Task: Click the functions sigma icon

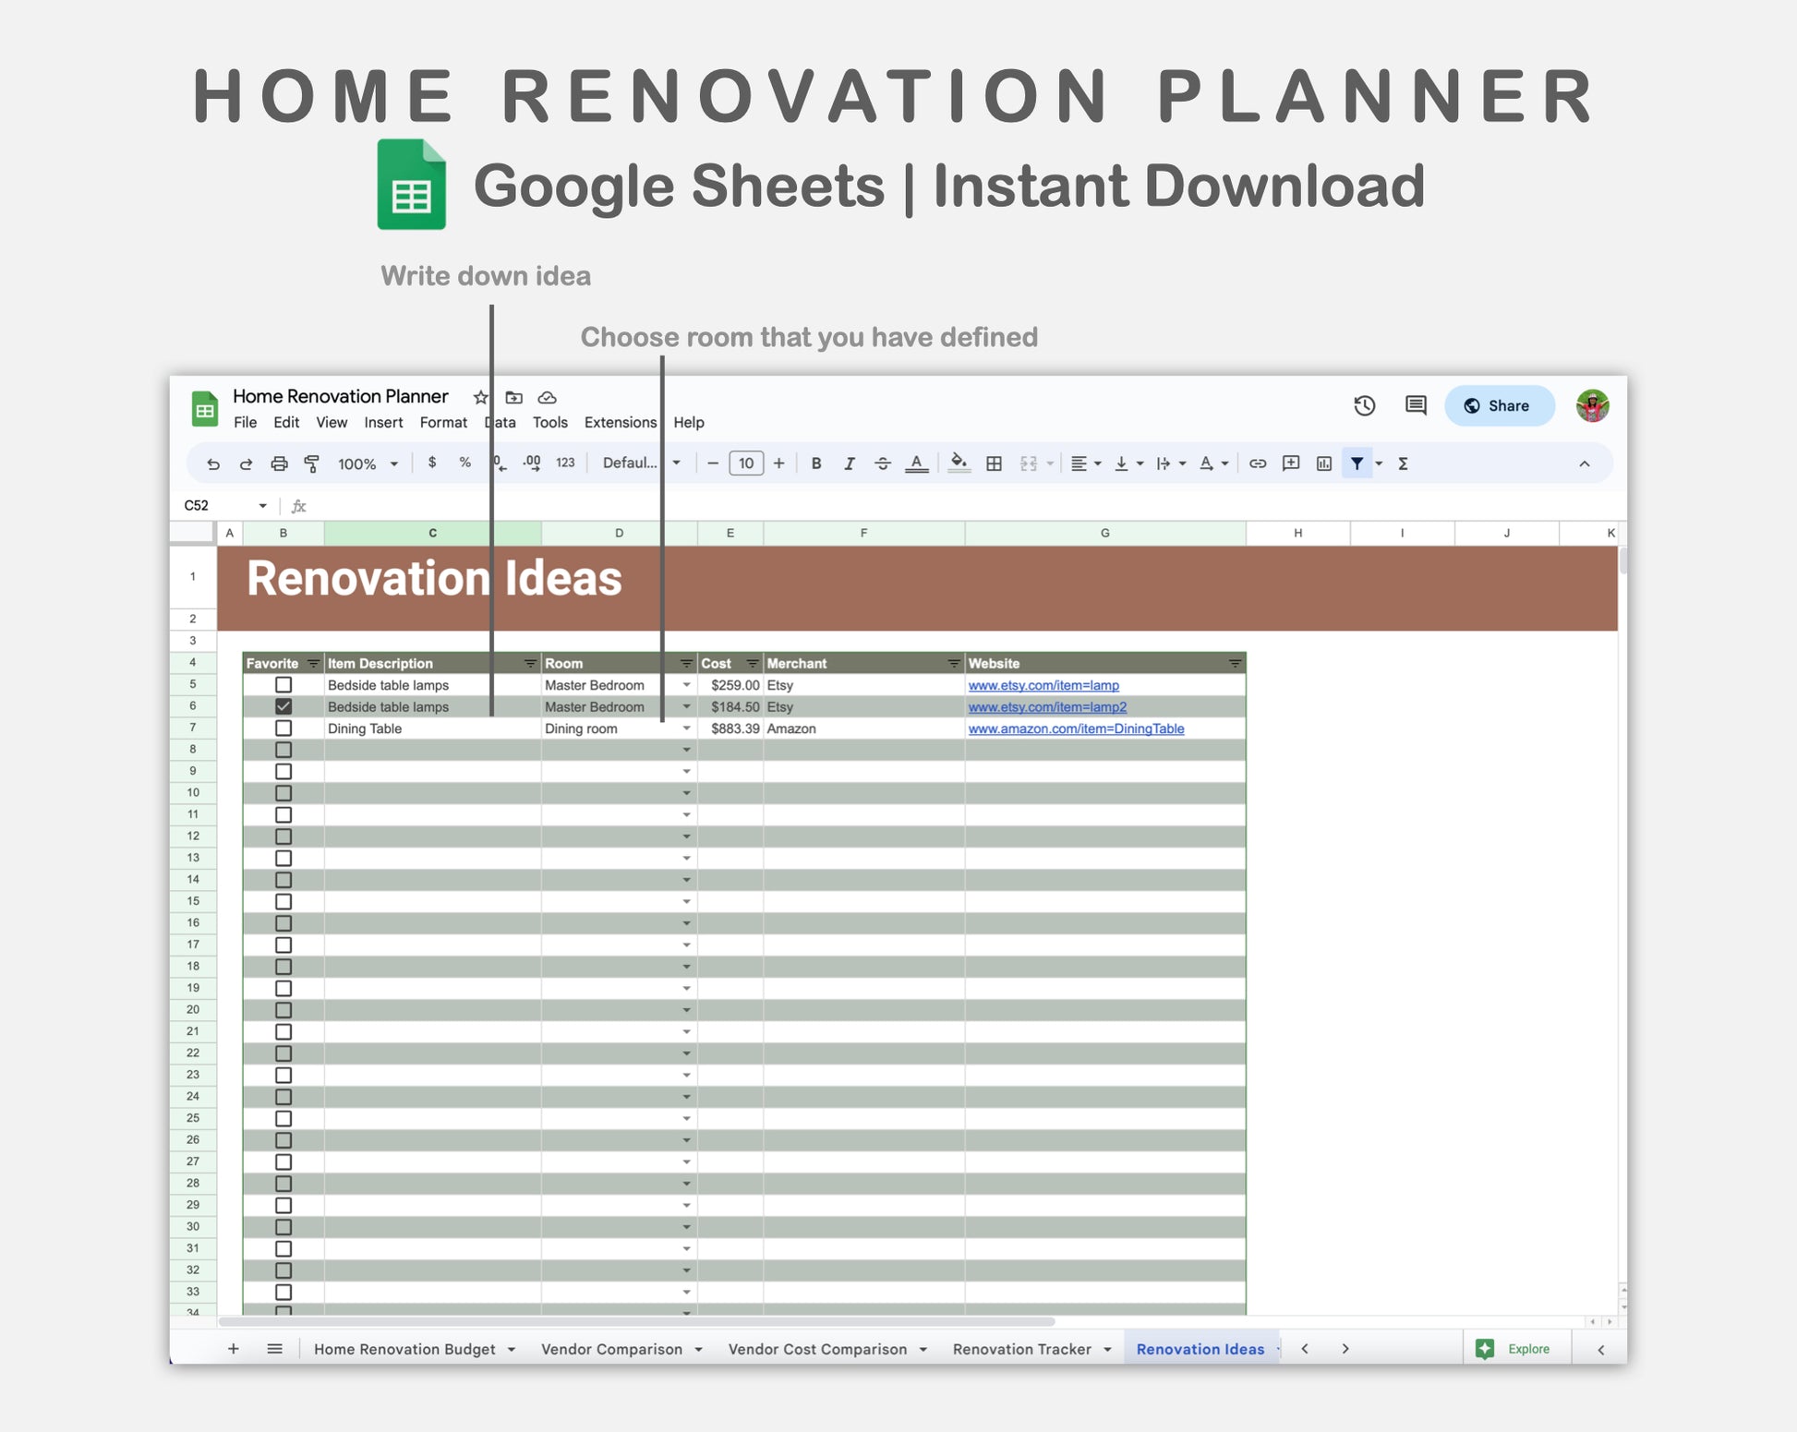Action: [1403, 463]
